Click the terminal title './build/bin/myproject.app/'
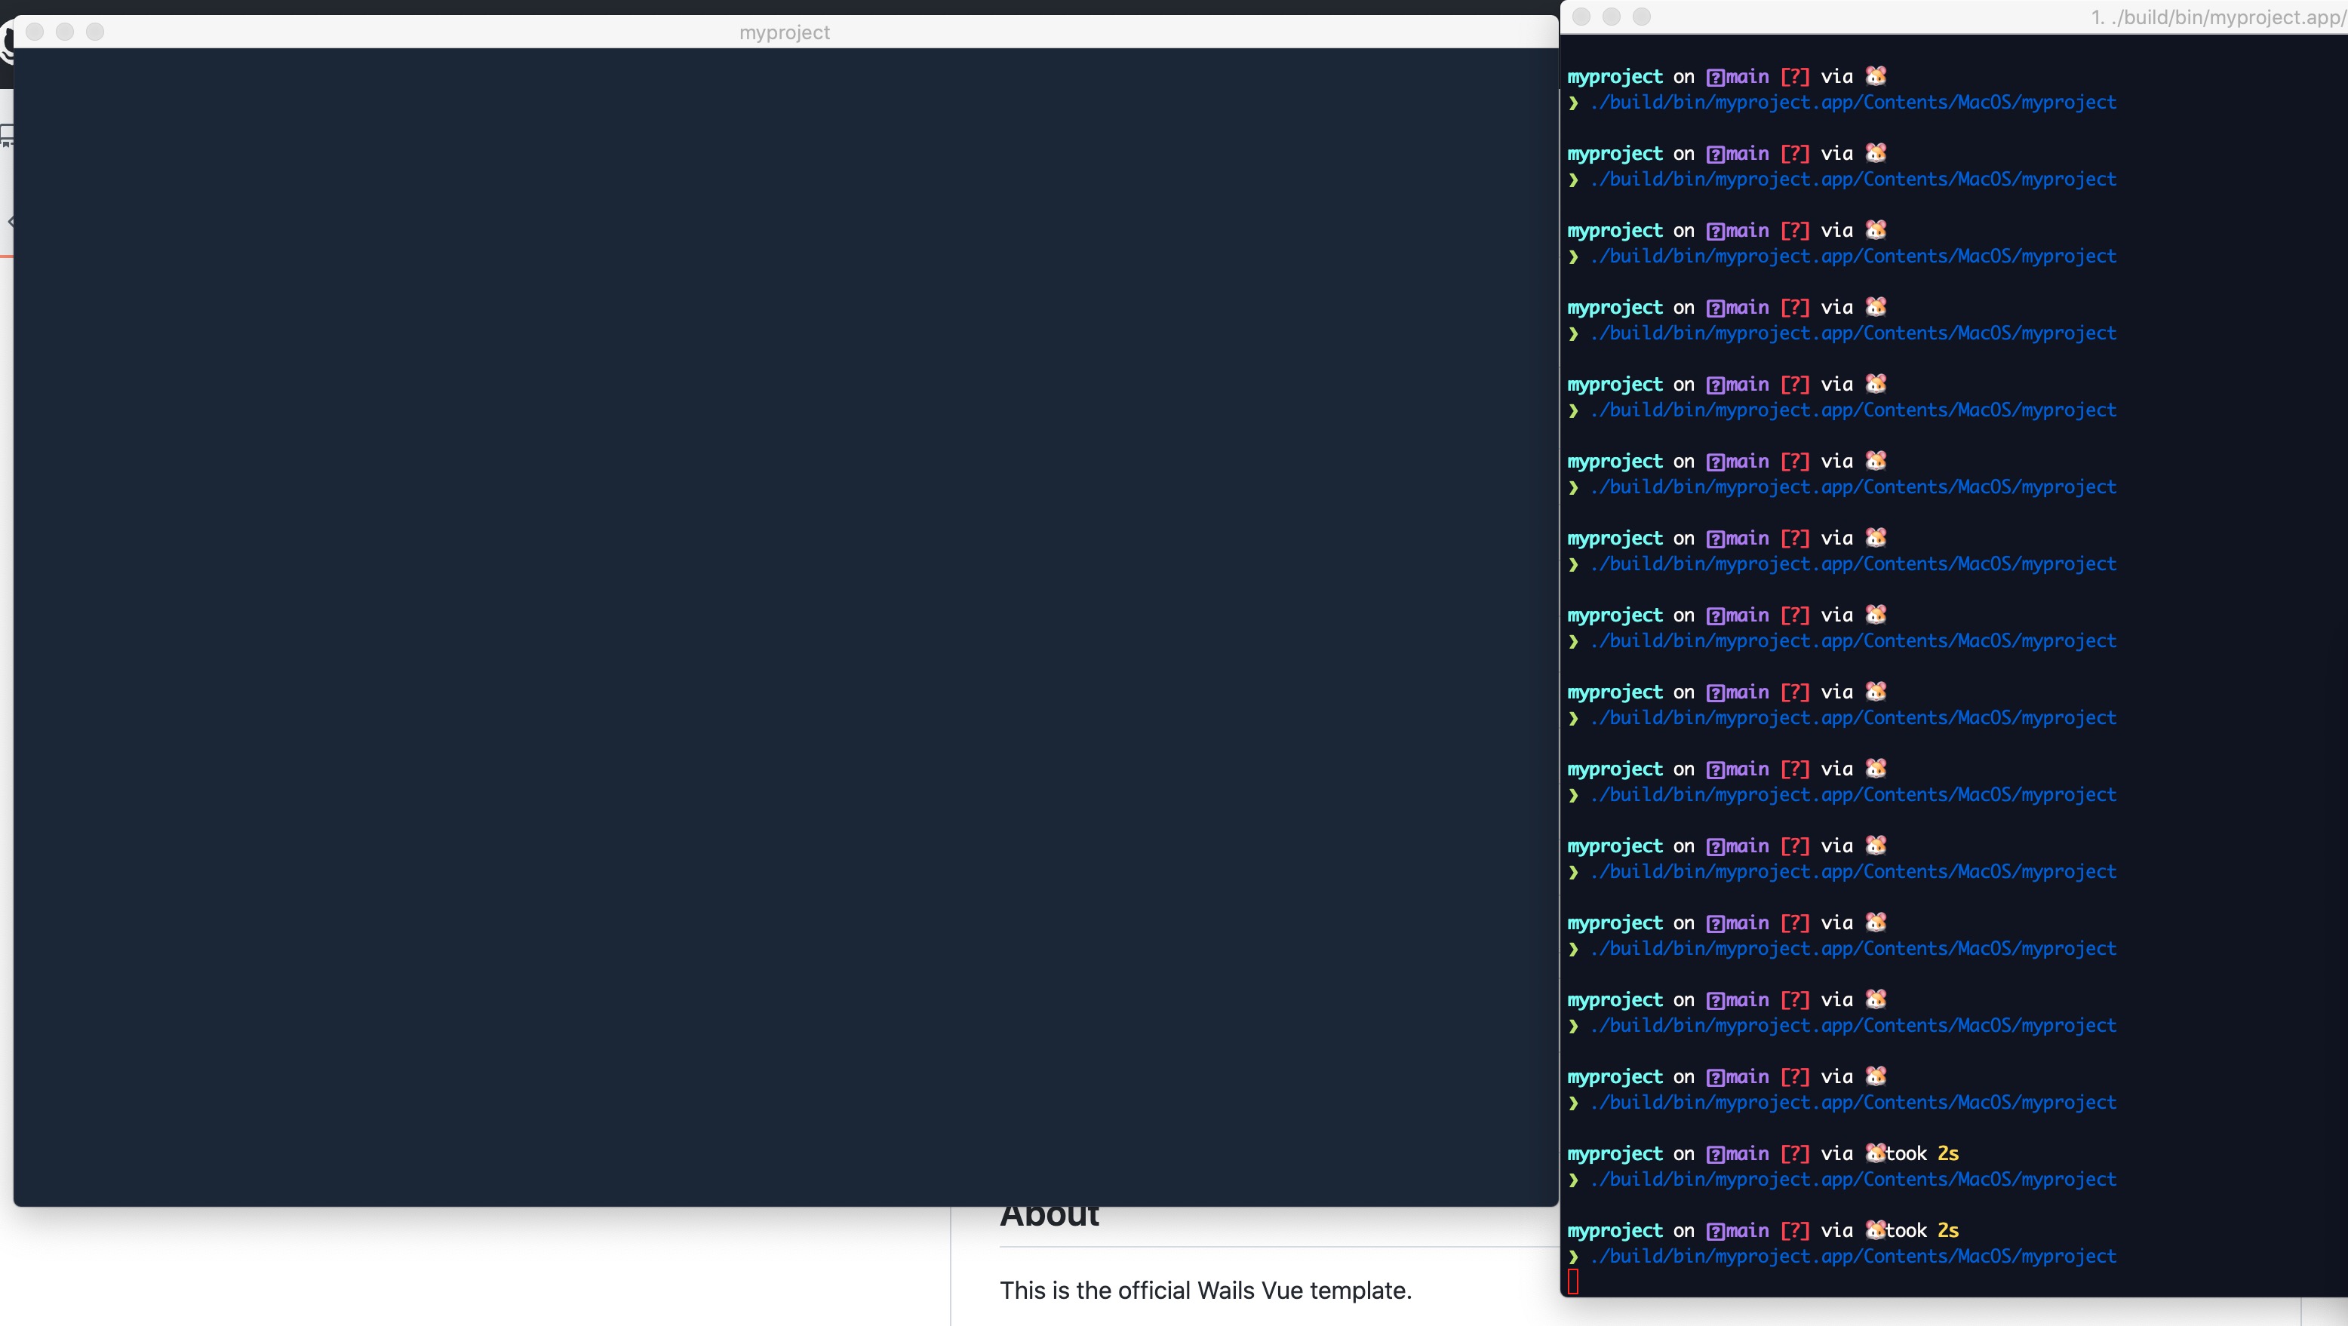This screenshot has height=1326, width=2348. [x=2215, y=17]
